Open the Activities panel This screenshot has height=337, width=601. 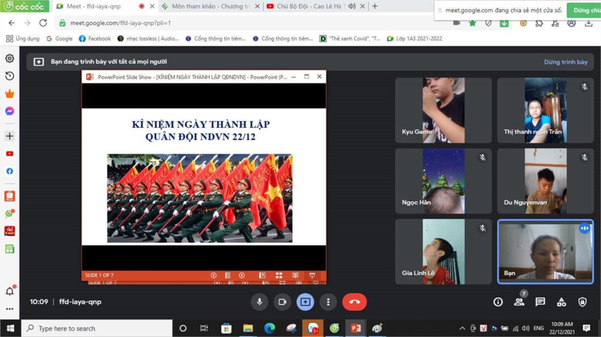point(561,301)
